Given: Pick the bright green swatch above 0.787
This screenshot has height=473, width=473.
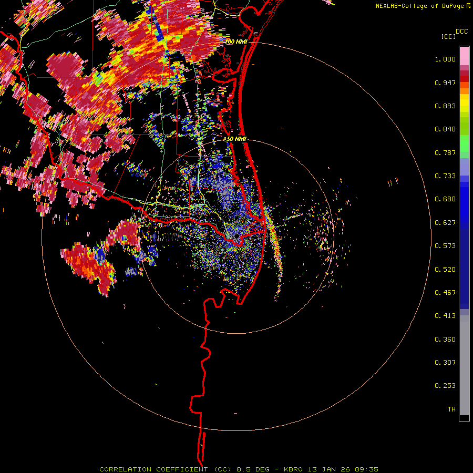Looking at the screenshot, I should [x=464, y=143].
